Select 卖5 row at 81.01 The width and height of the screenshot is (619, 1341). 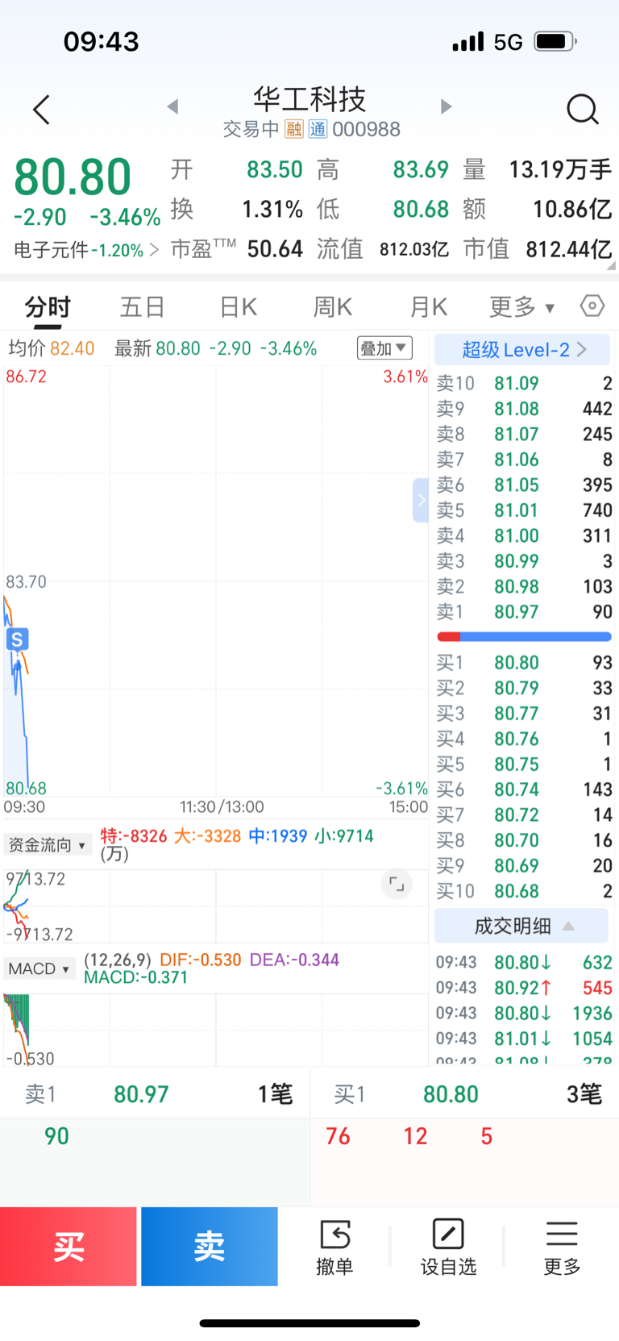coord(524,510)
